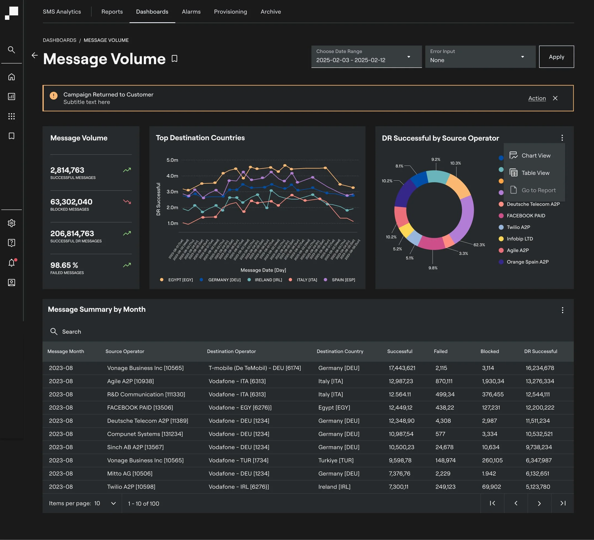Switch to the Reports tab

coord(112,12)
